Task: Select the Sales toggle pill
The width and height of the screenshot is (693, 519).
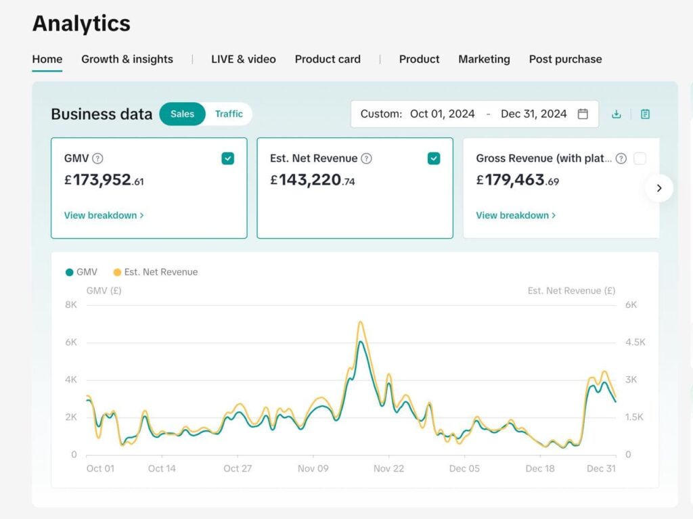Action: pyautogui.click(x=182, y=114)
